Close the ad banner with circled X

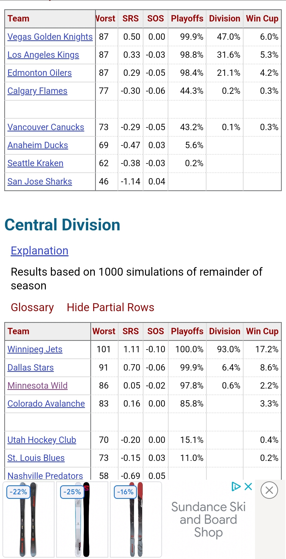[x=269, y=490]
